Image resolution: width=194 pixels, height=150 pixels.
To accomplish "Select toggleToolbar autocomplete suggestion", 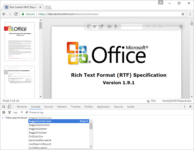I will coord(59,133).
